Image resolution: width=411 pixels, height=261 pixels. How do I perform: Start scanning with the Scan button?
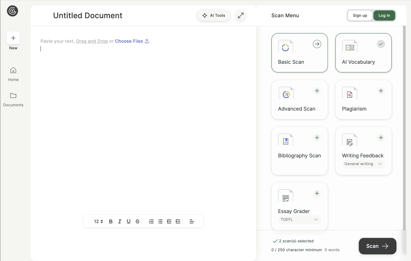click(x=377, y=246)
